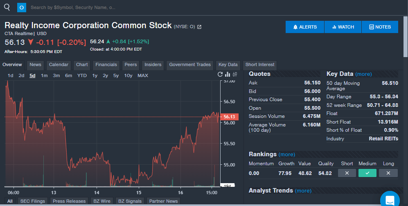This screenshot has width=408, height=206.
Task: Set chart range to 2y
Action: [105, 75]
